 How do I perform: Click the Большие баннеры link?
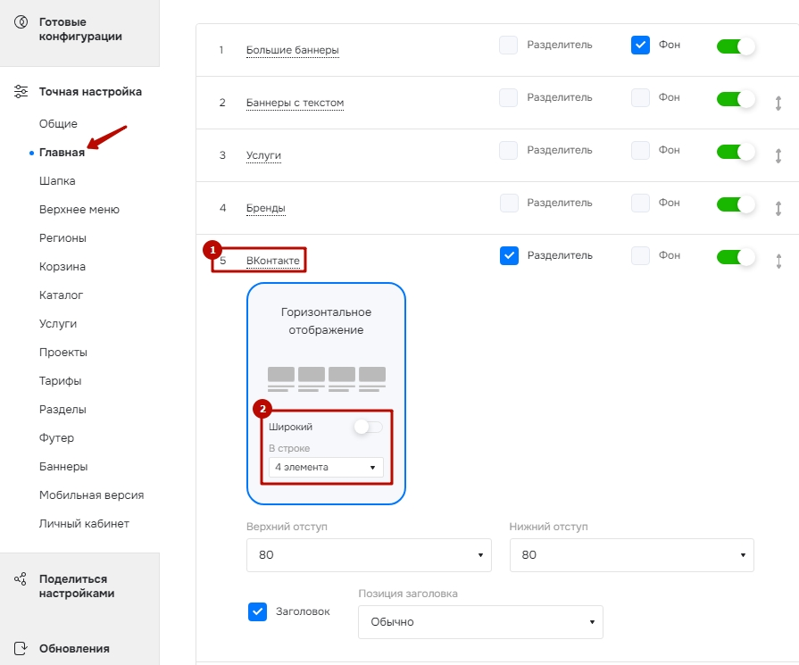coord(293,50)
